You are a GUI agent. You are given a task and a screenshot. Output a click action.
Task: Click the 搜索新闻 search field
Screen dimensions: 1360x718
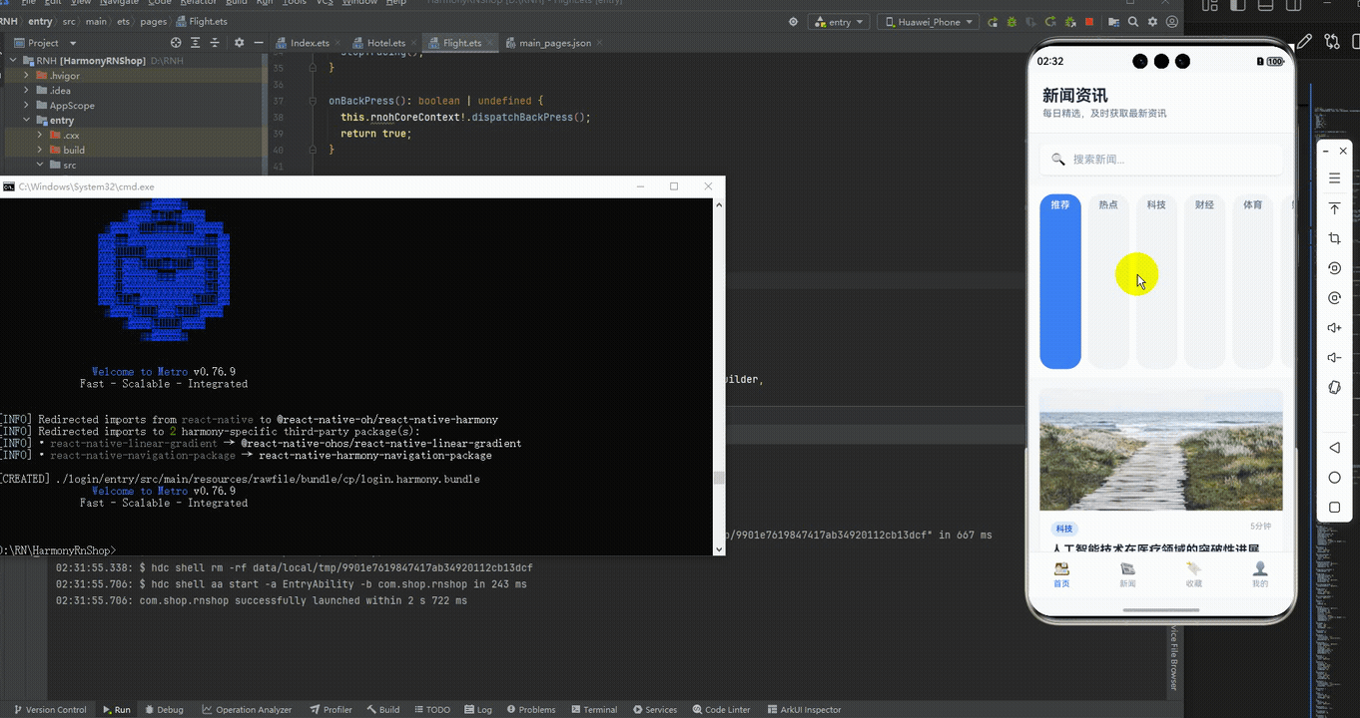coord(1161,160)
